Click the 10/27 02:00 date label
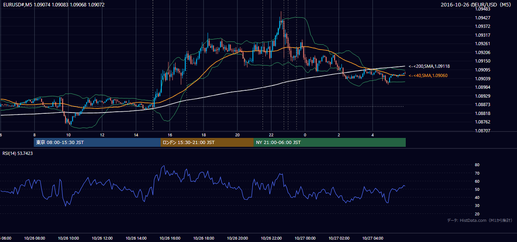This screenshot has height=242, width=517. coord(339,238)
